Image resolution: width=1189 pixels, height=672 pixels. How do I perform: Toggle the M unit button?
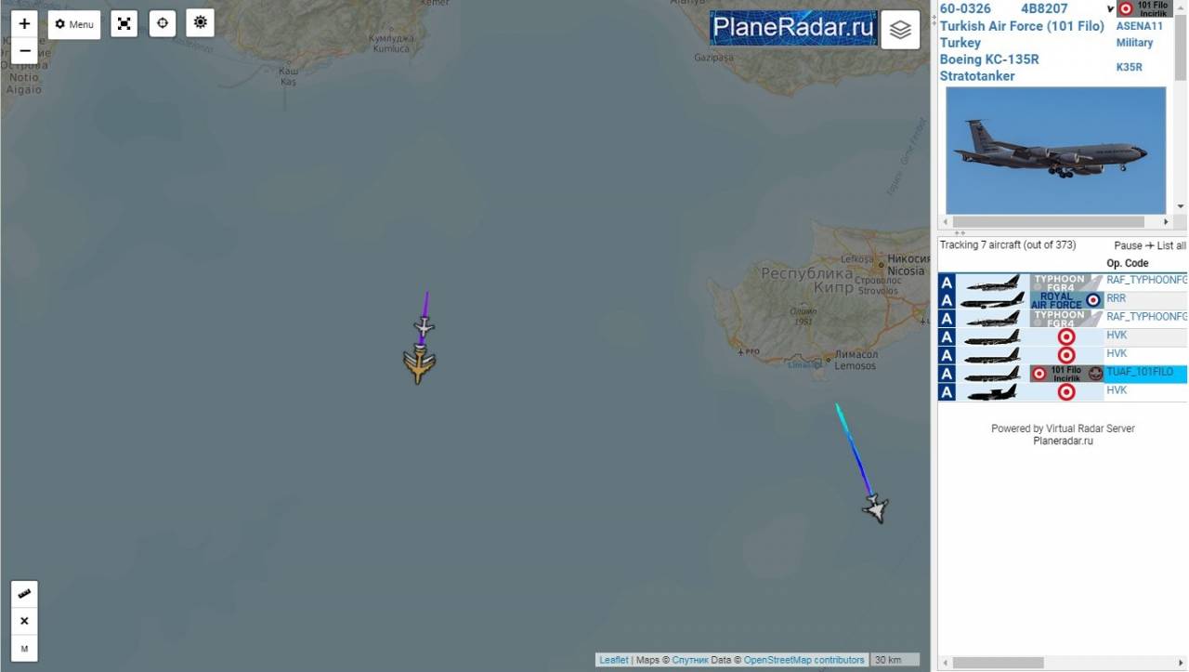pyautogui.click(x=24, y=648)
